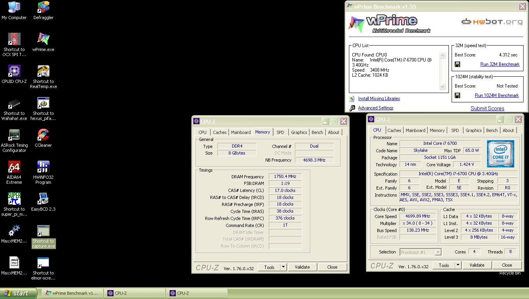
Task: Run the 1024M Benchmark
Action: [x=497, y=95]
